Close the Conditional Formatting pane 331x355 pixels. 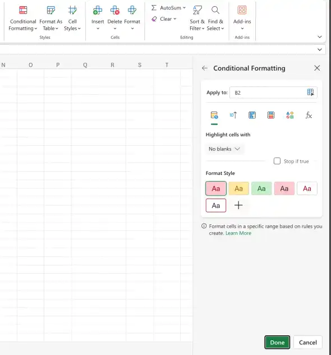[x=317, y=68]
